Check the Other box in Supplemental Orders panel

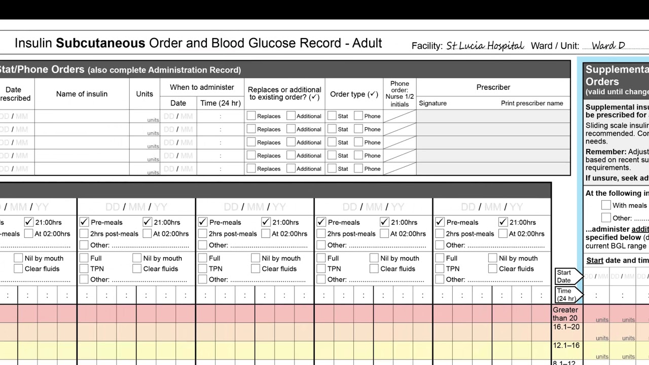[x=606, y=217]
